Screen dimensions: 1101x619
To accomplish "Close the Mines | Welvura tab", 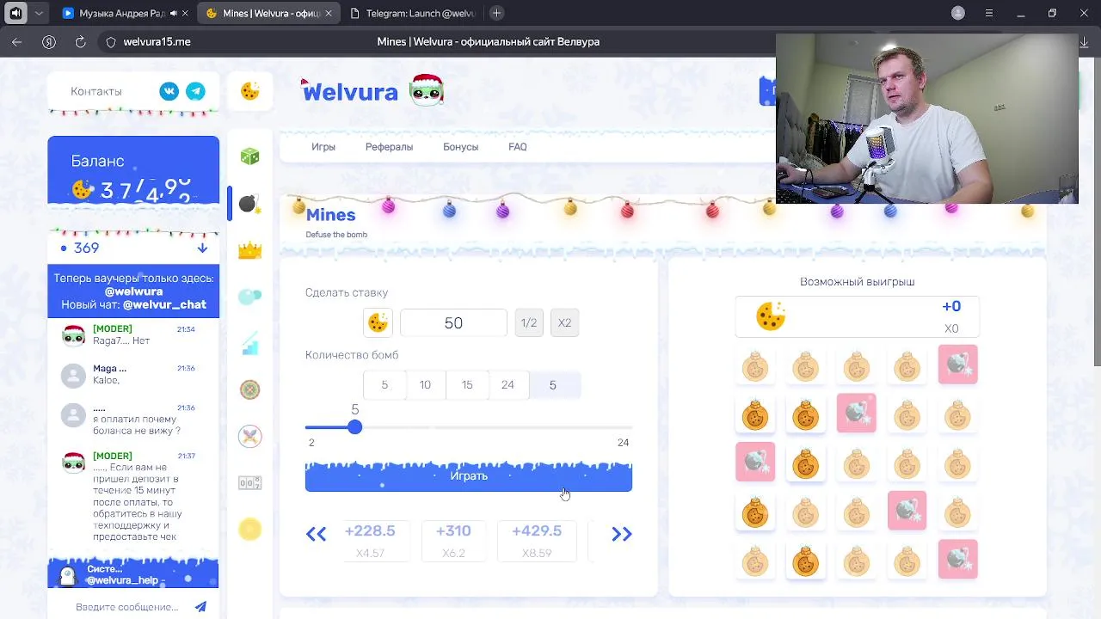I will pyautogui.click(x=329, y=14).
